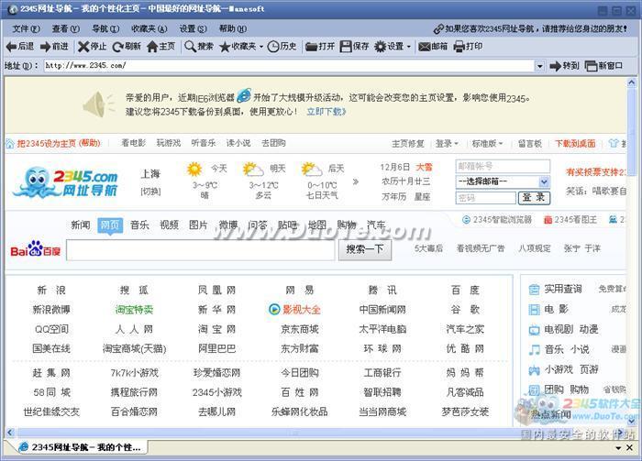Select the 音乐 search tab

pyautogui.click(x=138, y=225)
